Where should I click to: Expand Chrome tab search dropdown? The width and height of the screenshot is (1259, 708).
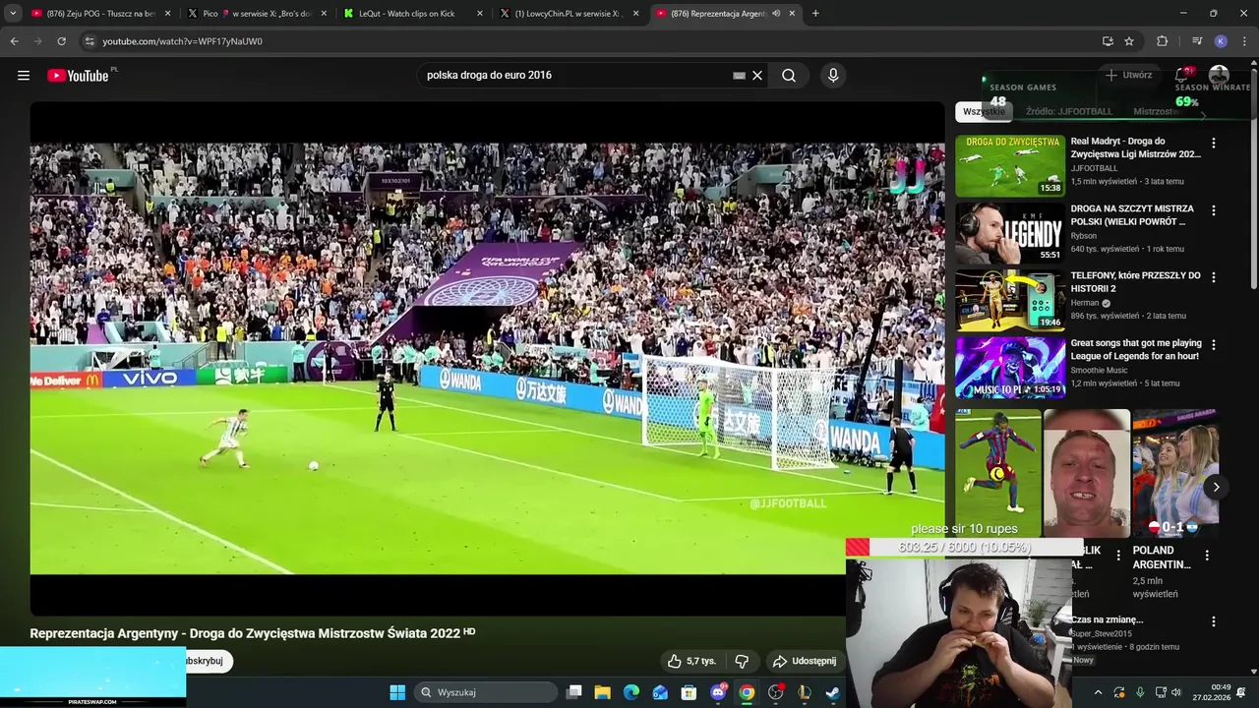pos(13,14)
